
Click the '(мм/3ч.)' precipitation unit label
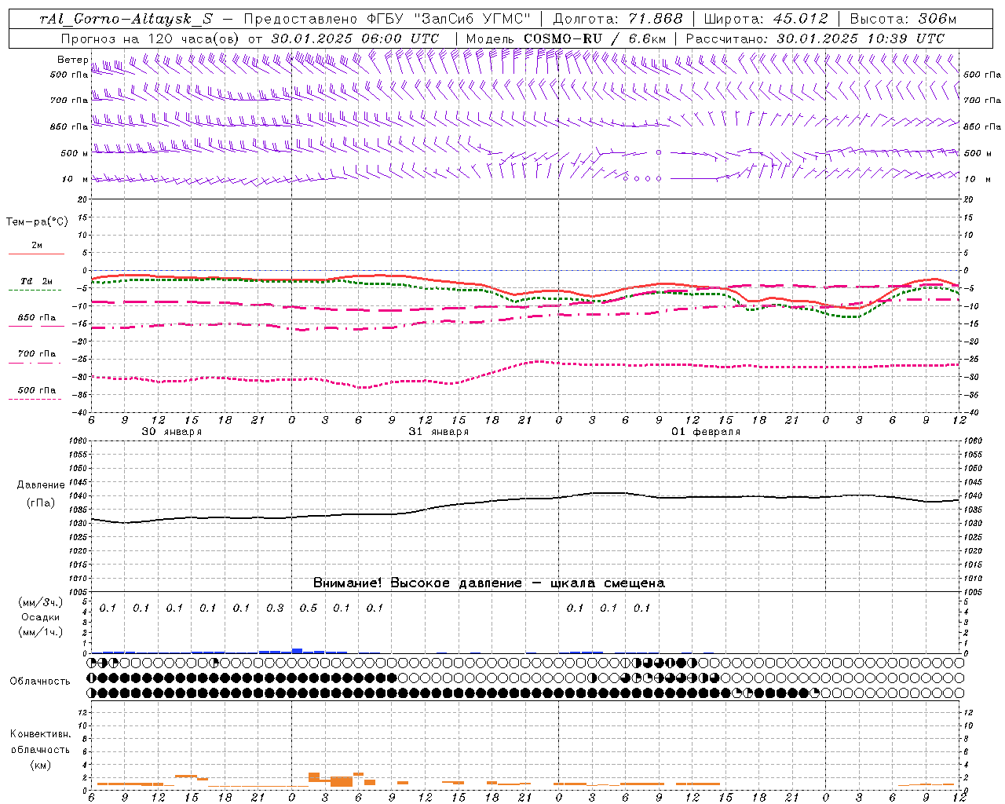click(x=41, y=602)
